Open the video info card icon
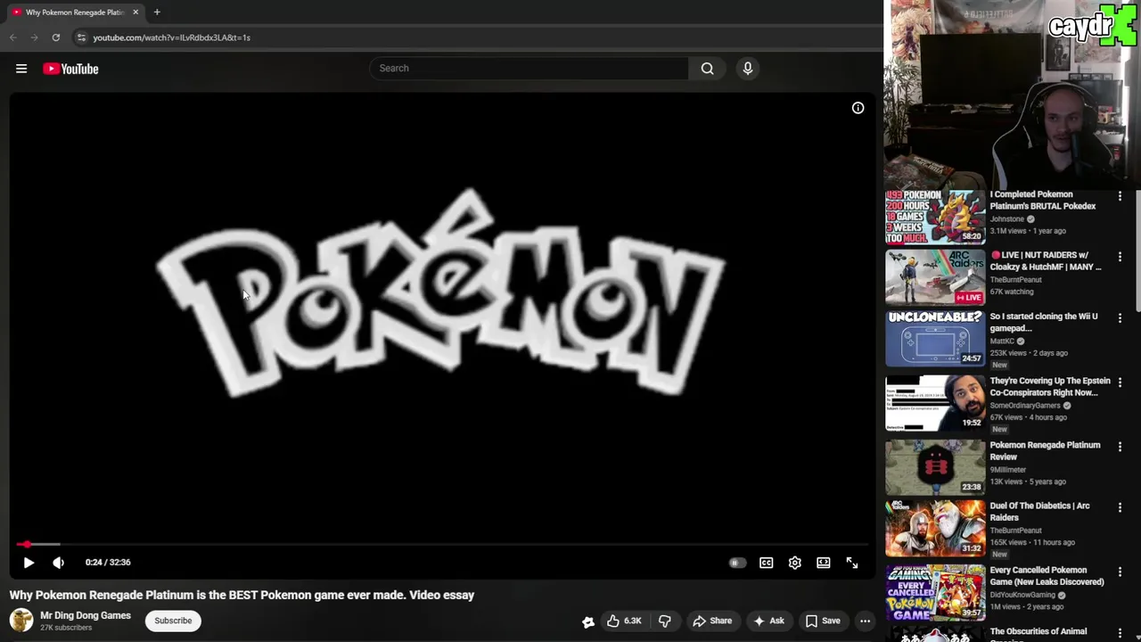This screenshot has width=1141, height=642. click(x=858, y=108)
